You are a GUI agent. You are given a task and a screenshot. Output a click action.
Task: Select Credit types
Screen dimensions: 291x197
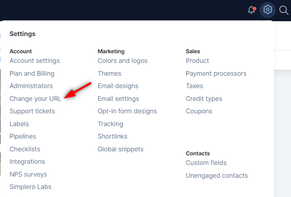pyautogui.click(x=204, y=98)
